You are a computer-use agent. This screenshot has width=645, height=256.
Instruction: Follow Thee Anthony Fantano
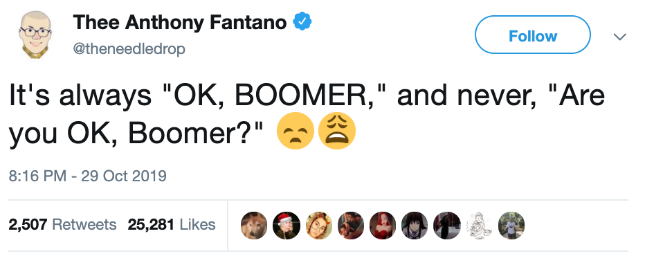(533, 35)
